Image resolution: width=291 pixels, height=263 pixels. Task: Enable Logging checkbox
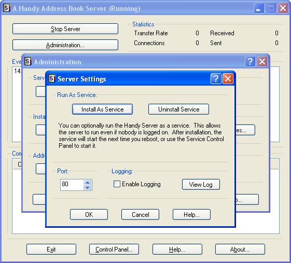[x=117, y=184]
